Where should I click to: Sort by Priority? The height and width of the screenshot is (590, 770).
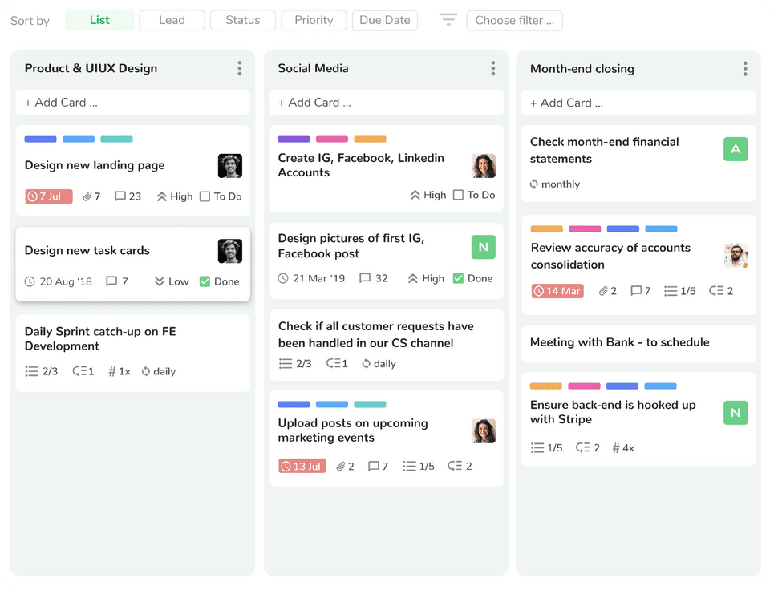coord(314,20)
